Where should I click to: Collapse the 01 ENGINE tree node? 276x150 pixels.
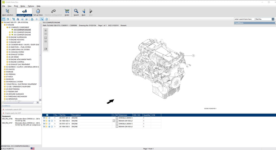pos(5,25)
